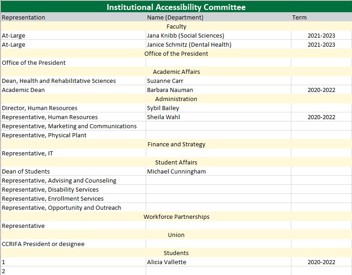The image size is (352, 275).
Task: Select the Jana Knibb (Social Sciences) cell
Action: pyautogui.click(x=186, y=35)
